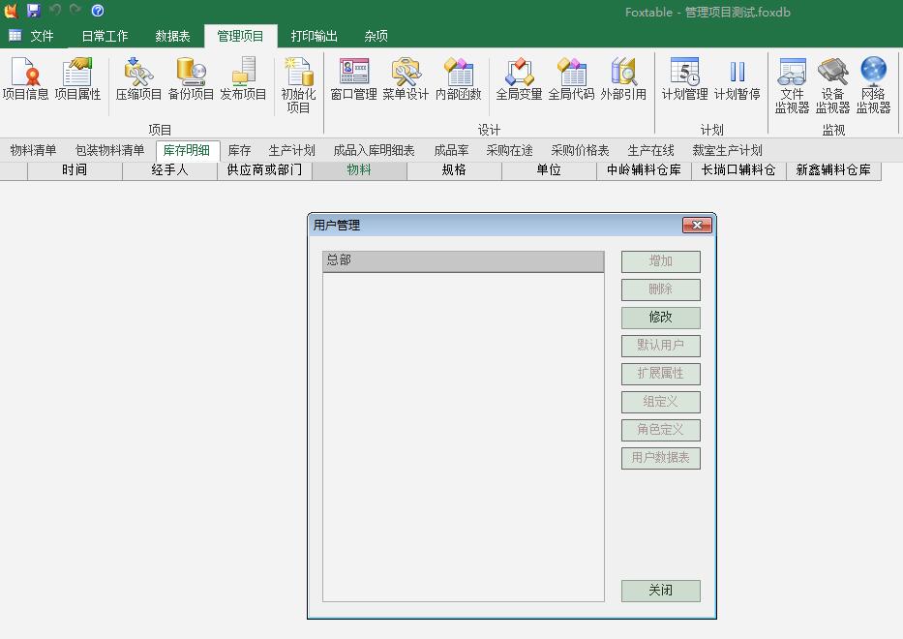Open 网络监视器 network monitor
The height and width of the screenshot is (639, 903).
[x=874, y=85]
